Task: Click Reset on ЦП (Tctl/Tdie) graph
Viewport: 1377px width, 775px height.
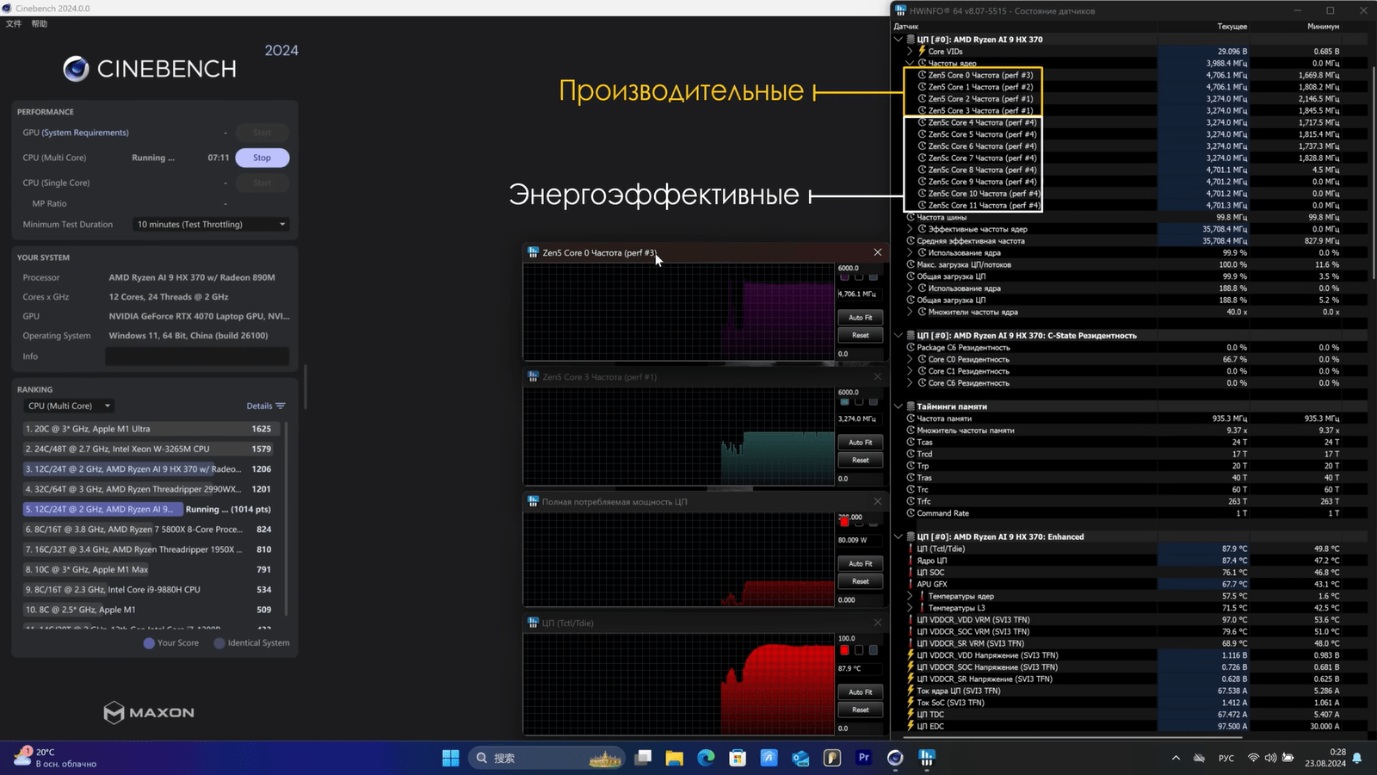Action: pos(861,710)
